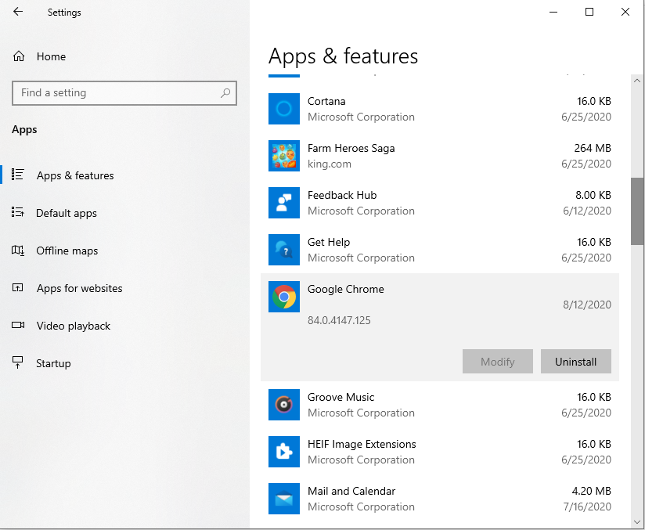The height and width of the screenshot is (530, 645).
Task: Click the HEIF Image Extensions icon
Action: pos(284,452)
